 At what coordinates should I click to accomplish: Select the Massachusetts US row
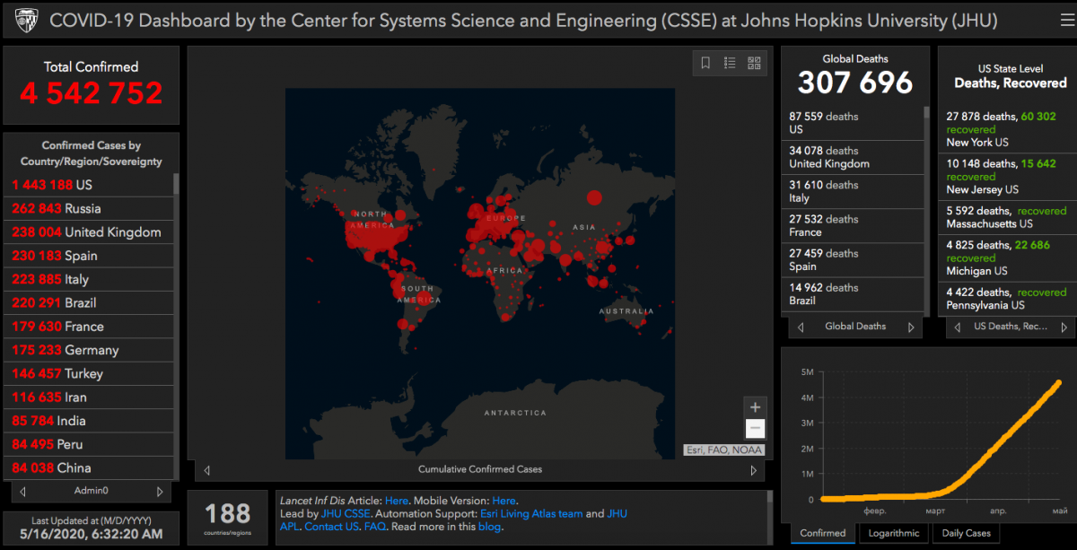pyautogui.click(x=1008, y=217)
